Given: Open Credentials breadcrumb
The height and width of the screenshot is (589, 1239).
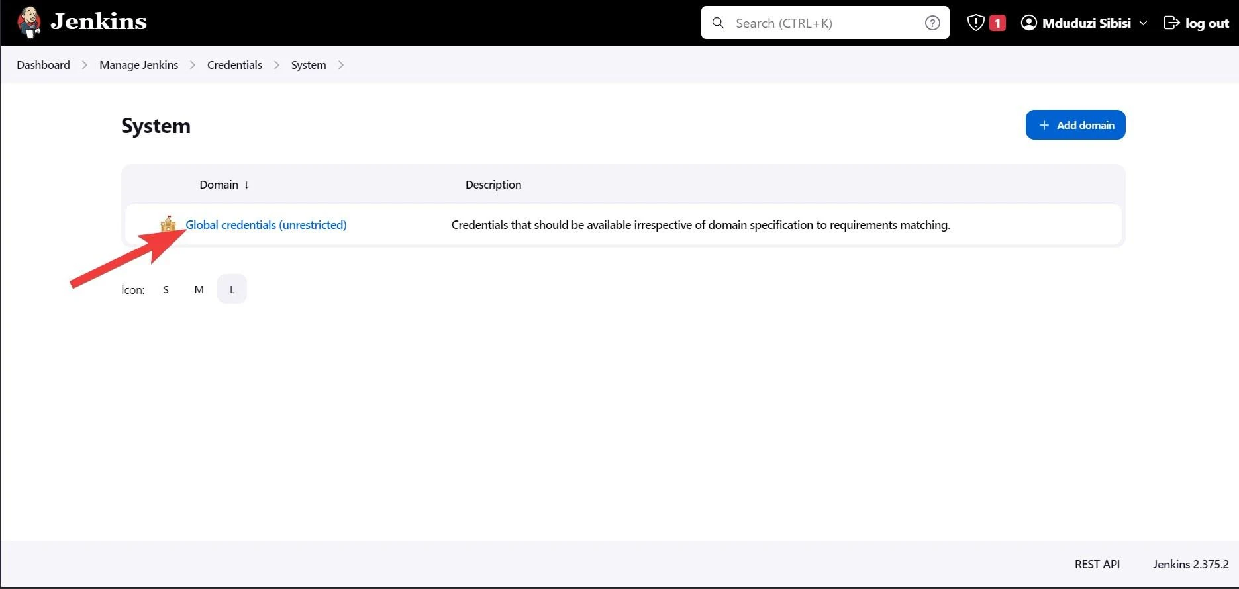Looking at the screenshot, I should tap(234, 65).
